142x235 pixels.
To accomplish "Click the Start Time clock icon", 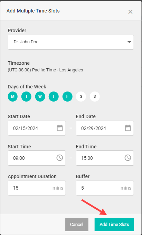I will pos(59,158).
